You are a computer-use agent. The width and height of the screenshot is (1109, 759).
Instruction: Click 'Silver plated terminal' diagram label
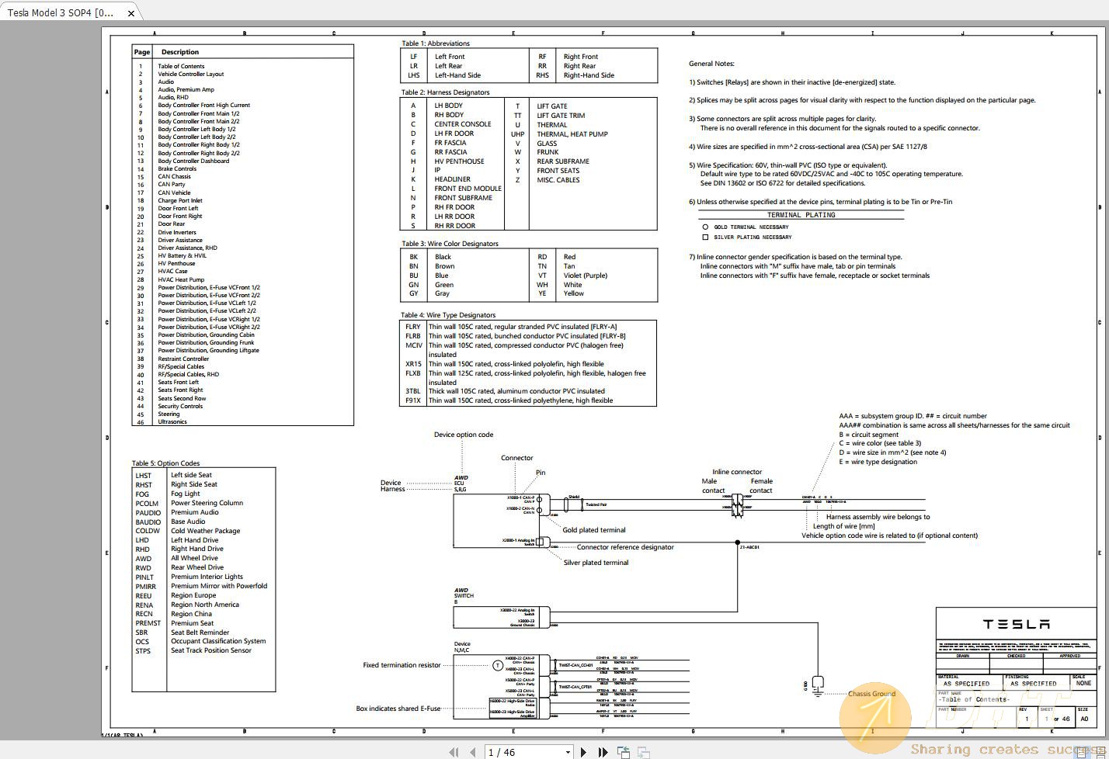[x=596, y=563]
